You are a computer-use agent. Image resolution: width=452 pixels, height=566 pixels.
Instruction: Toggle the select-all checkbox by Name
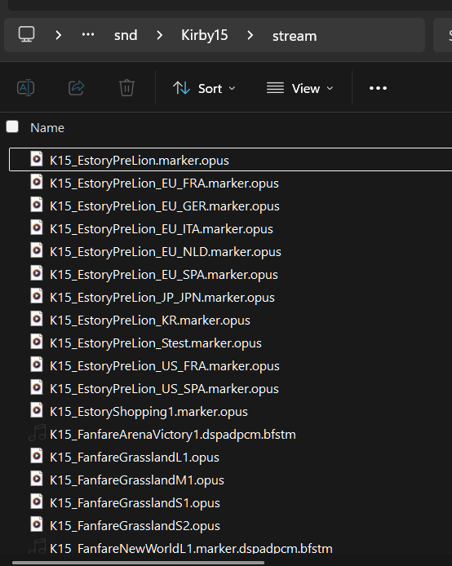pos(12,126)
